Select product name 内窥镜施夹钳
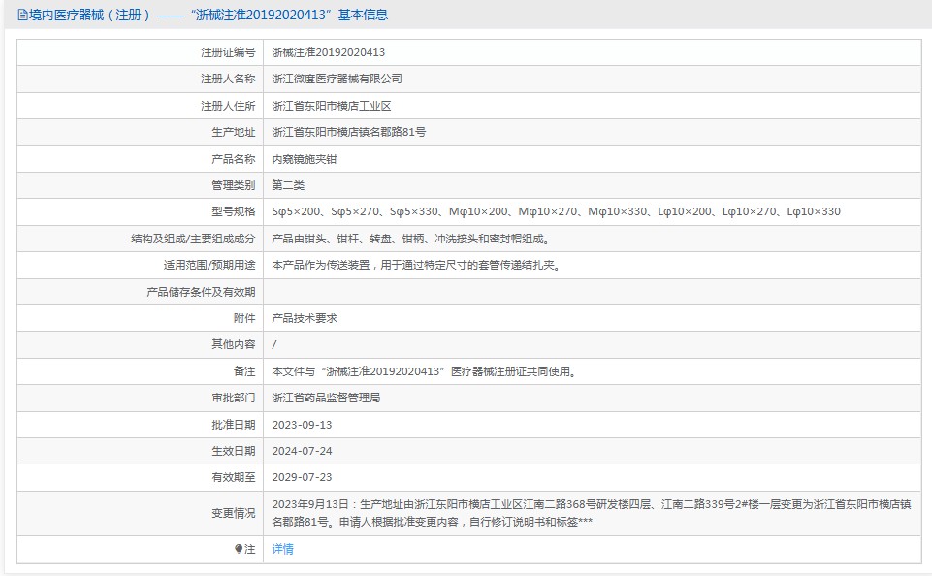This screenshot has height=576, width=932. (305, 159)
